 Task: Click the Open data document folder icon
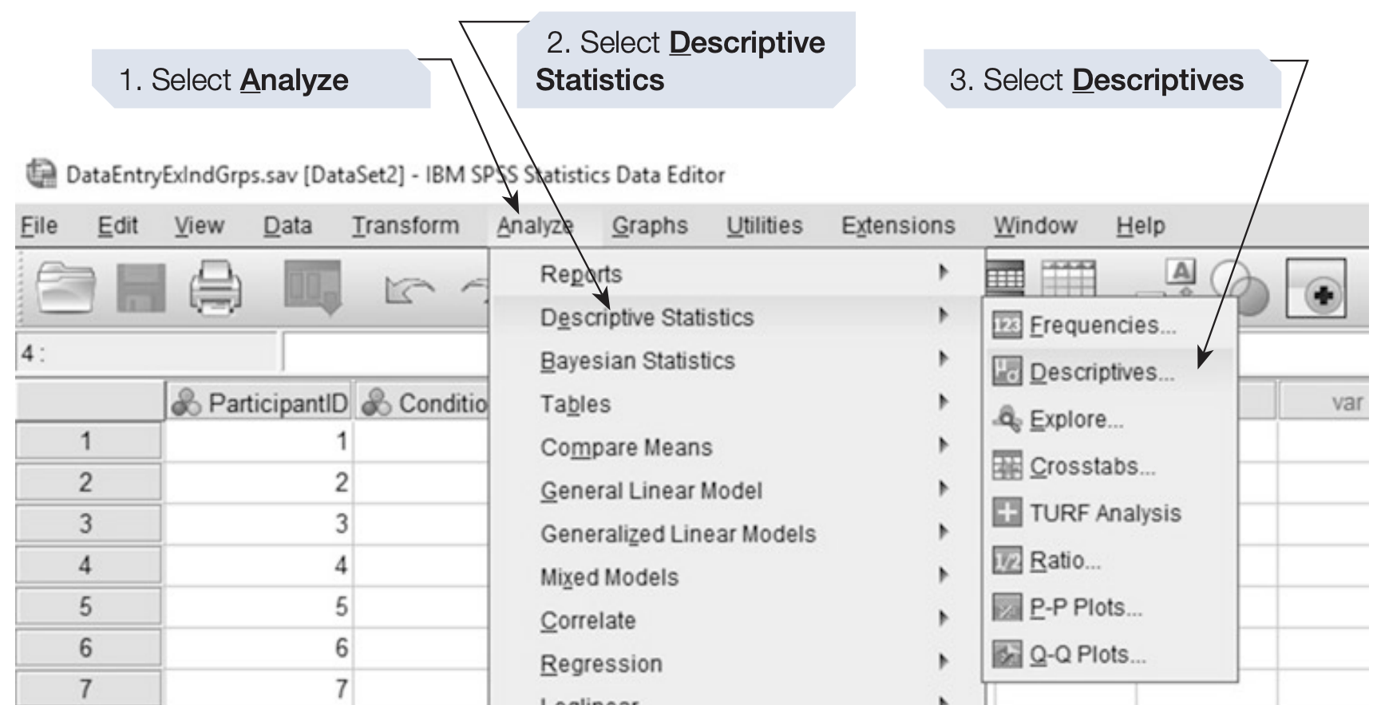click(65, 287)
